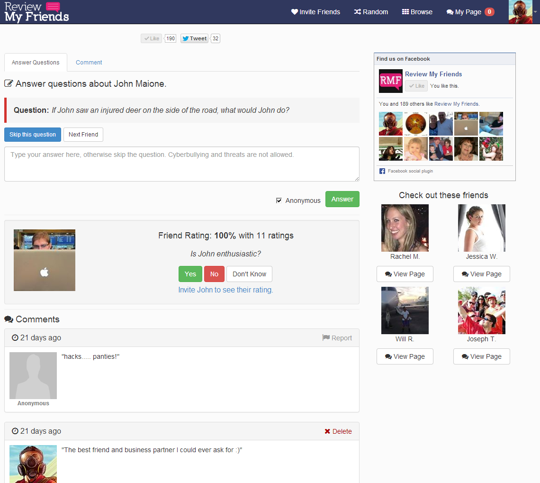Click clock icon on first comment
This screenshot has height=483, width=540.
(15, 337)
